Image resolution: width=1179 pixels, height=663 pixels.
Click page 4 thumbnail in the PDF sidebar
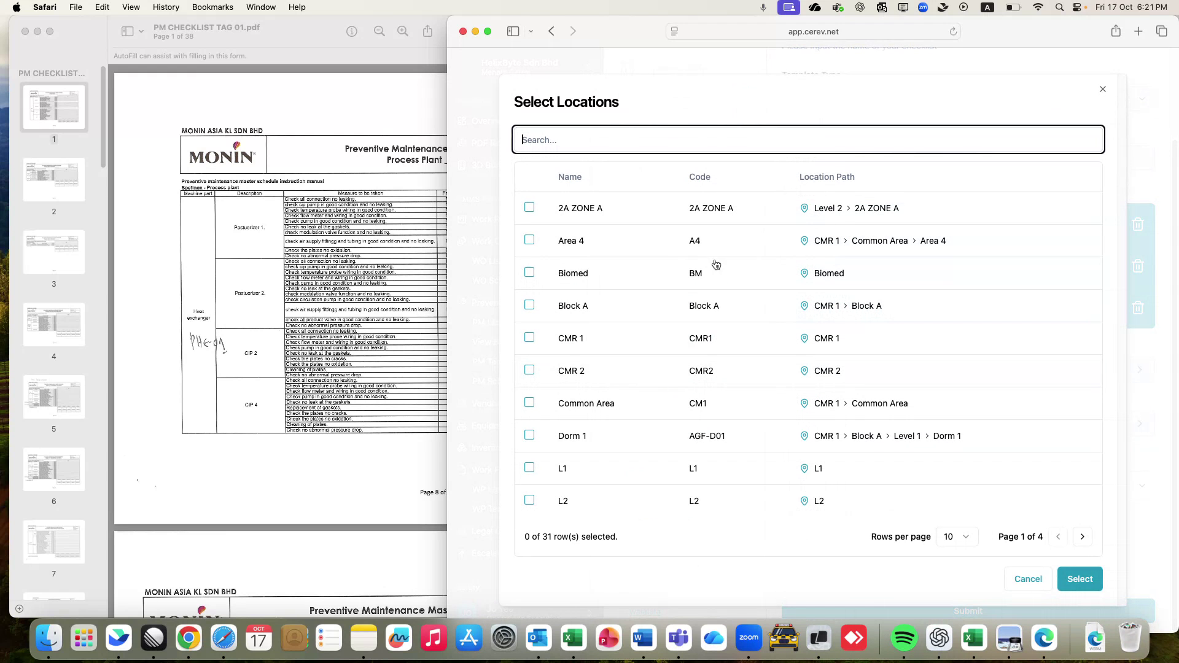pyautogui.click(x=53, y=324)
